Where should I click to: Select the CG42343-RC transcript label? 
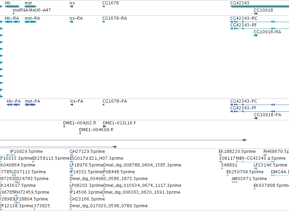click(x=243, y=18)
